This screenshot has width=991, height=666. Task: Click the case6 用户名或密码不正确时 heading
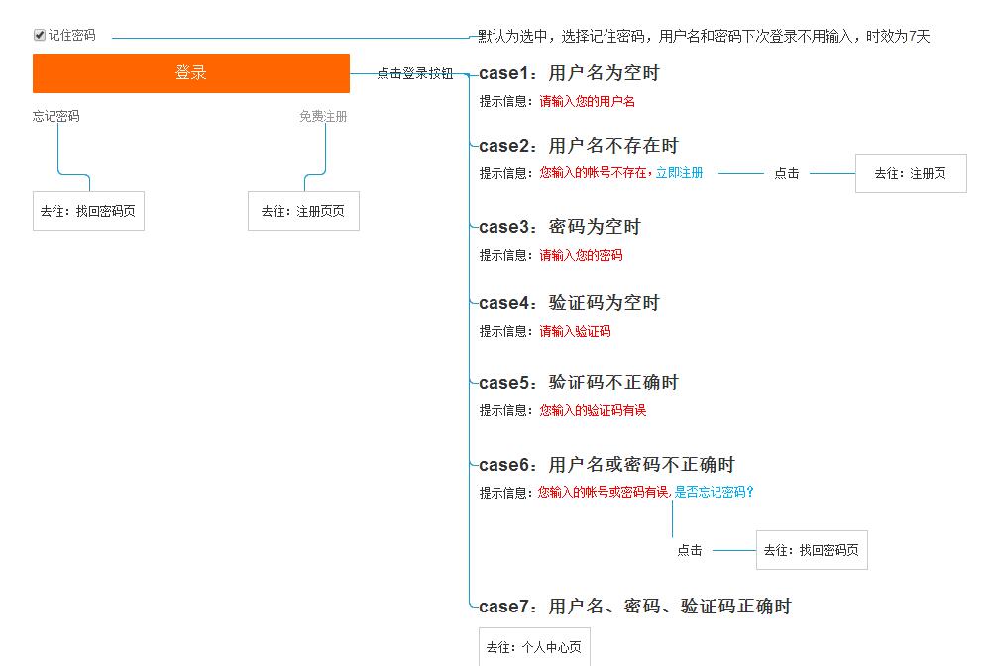point(606,465)
